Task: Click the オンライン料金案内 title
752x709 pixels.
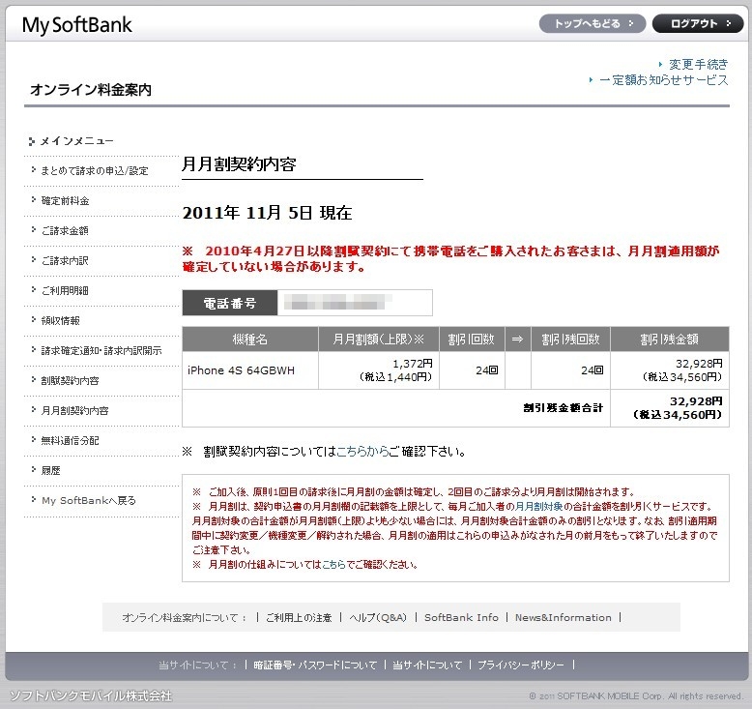Action: [x=91, y=90]
